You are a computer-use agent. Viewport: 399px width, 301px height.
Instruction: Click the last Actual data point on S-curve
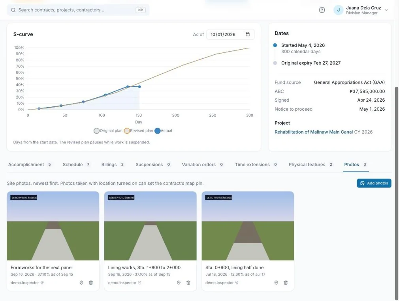click(x=139, y=87)
